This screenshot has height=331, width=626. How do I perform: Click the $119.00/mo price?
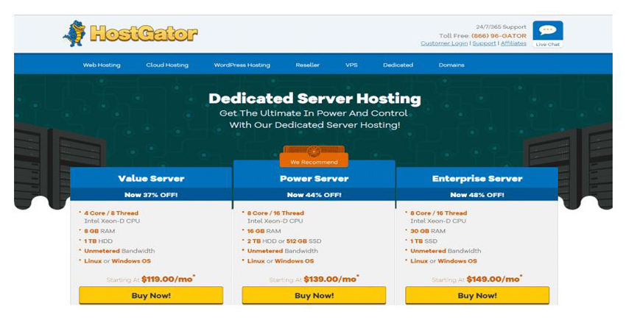[x=167, y=280]
